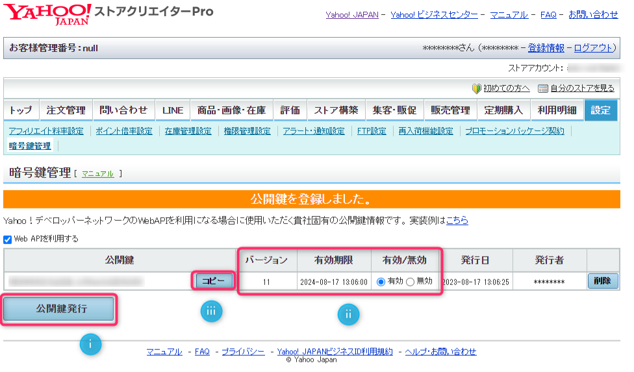Open the 定期購入 tab
Screen dimensions: 634x372
[x=504, y=110]
